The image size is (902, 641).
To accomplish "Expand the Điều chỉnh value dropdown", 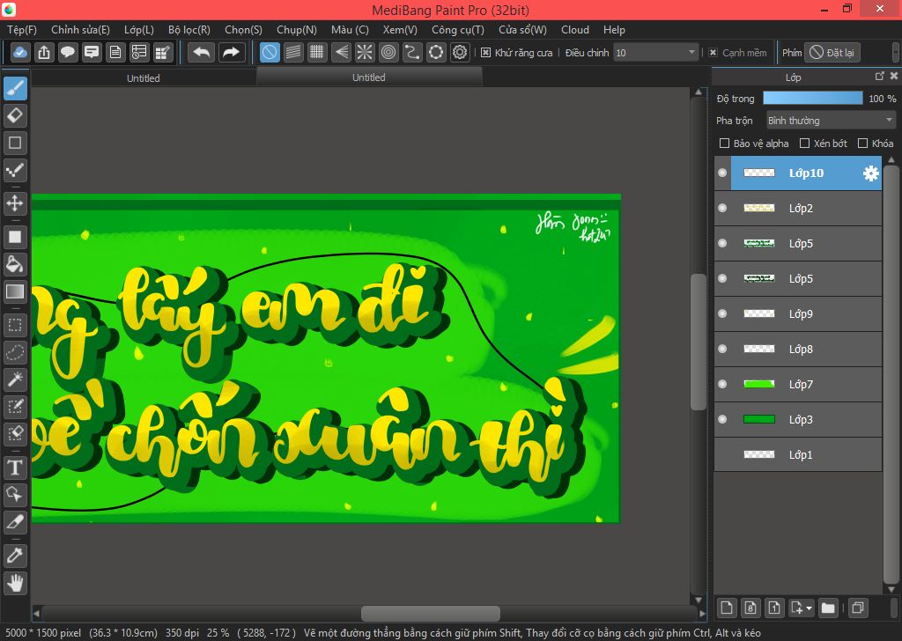I will coord(692,53).
